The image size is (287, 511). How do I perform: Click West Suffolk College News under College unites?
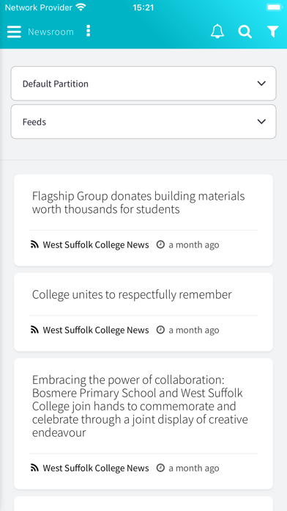tap(96, 330)
